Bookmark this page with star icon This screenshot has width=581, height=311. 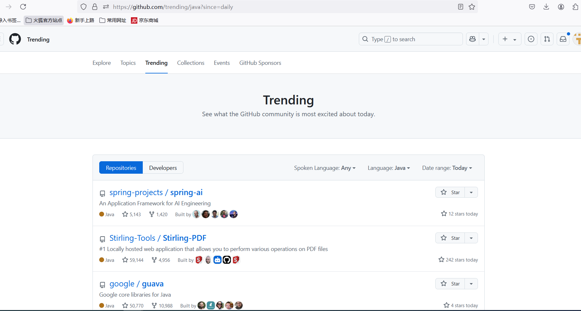coord(472,7)
